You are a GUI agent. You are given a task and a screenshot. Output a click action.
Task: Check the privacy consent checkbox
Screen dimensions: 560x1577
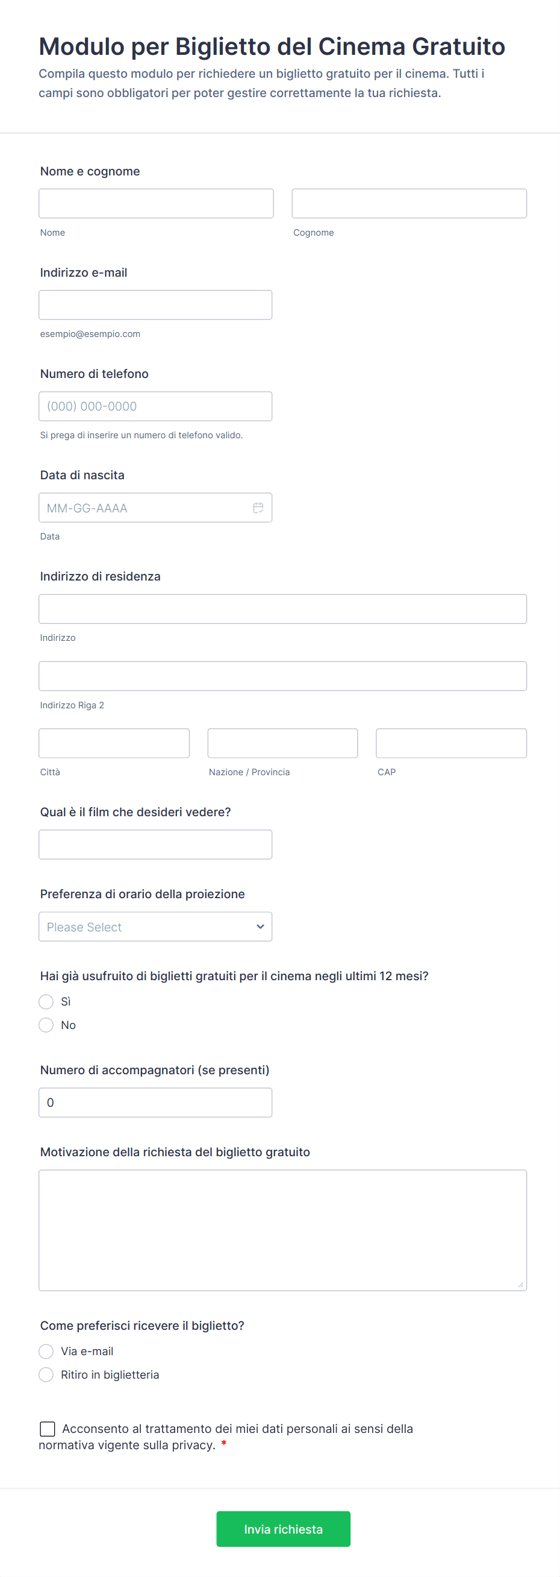click(48, 1428)
